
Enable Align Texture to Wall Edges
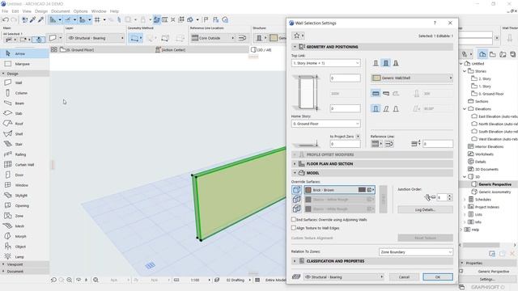(293, 228)
